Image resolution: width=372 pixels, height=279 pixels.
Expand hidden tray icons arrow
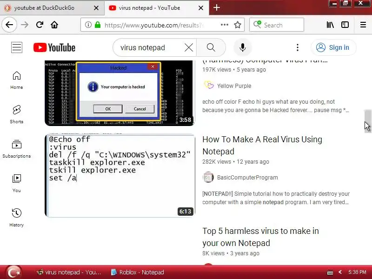click(x=340, y=272)
